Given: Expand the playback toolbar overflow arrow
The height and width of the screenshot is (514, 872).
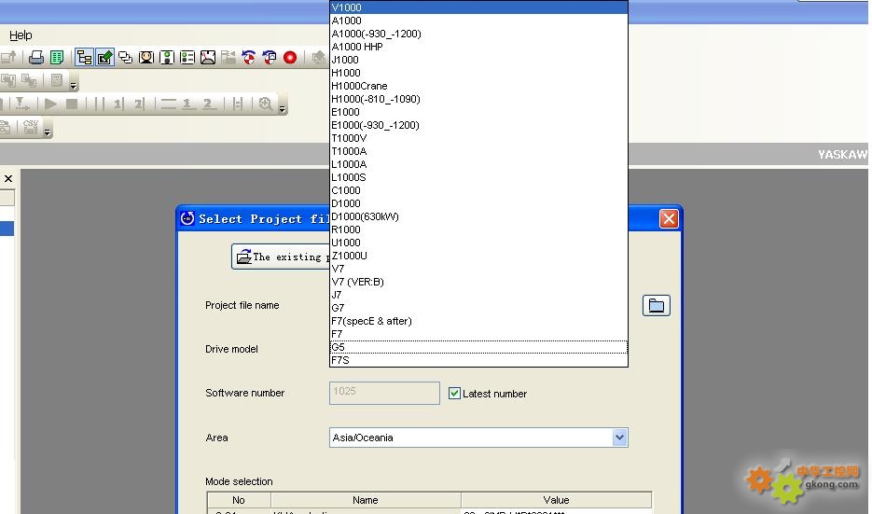Looking at the screenshot, I should pos(282,109).
